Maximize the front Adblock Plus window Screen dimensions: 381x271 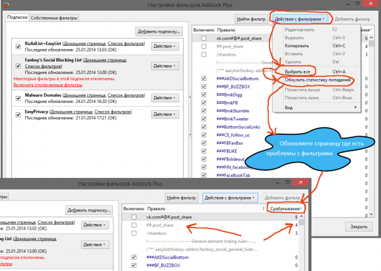288,182
